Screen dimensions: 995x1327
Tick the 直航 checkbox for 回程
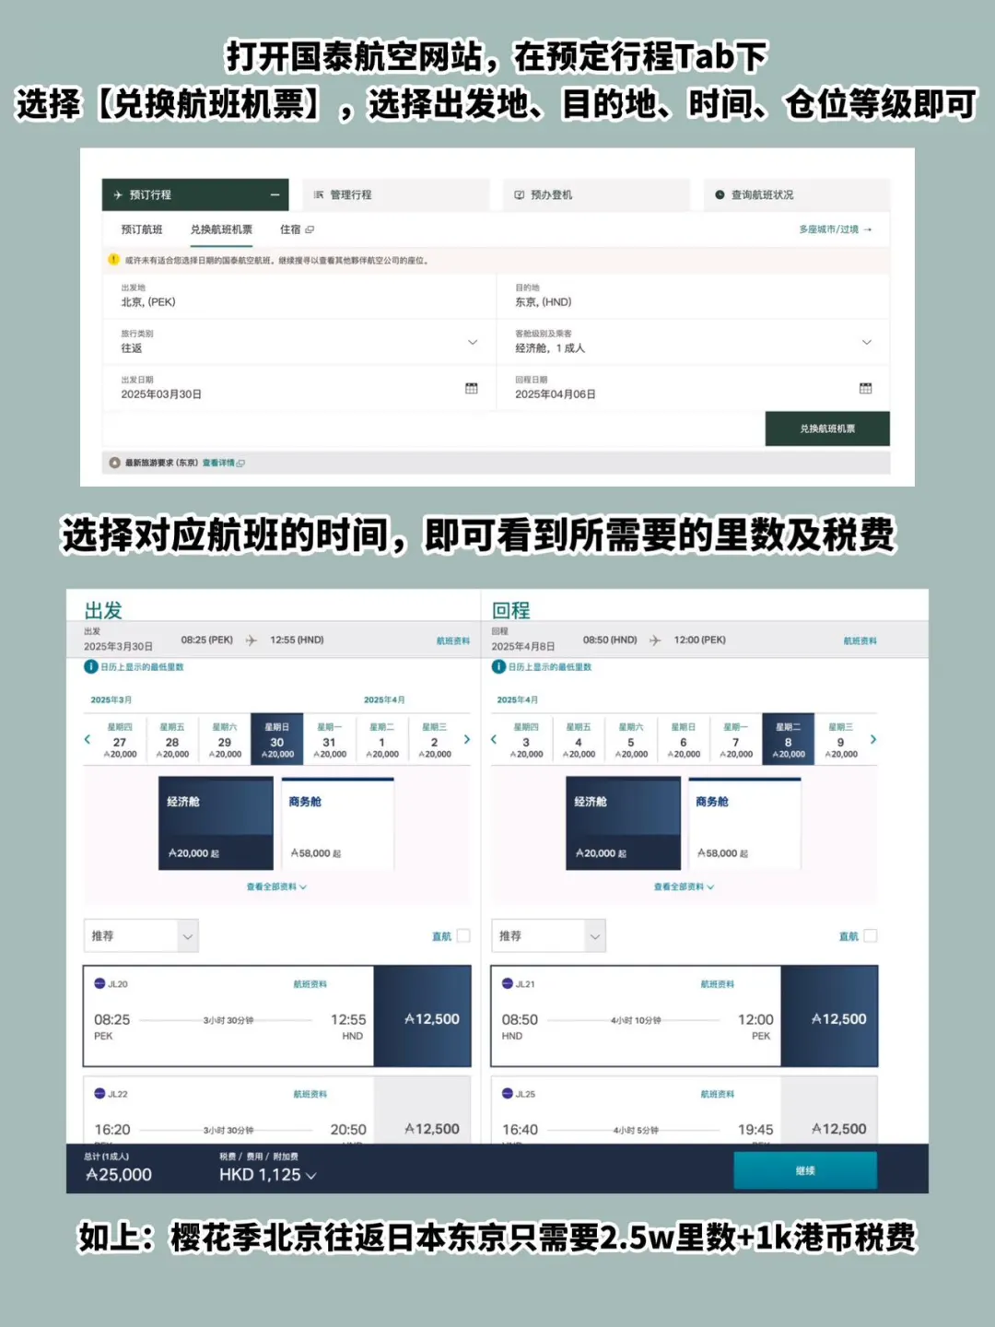pyautogui.click(x=871, y=935)
